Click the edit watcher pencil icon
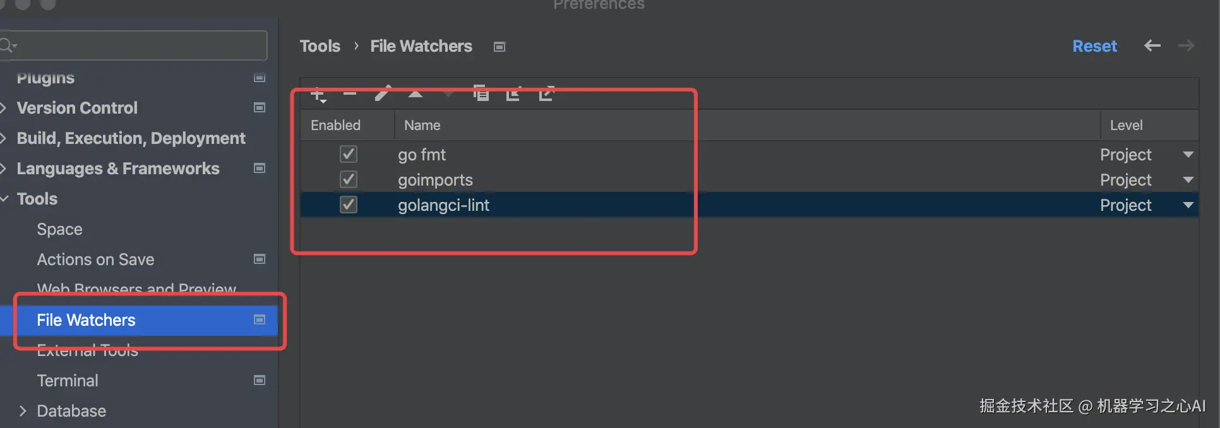This screenshot has width=1220, height=428. coord(383,93)
